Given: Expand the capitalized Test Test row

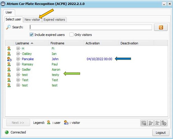Looking at the screenshot, I should [x=18, y=80].
